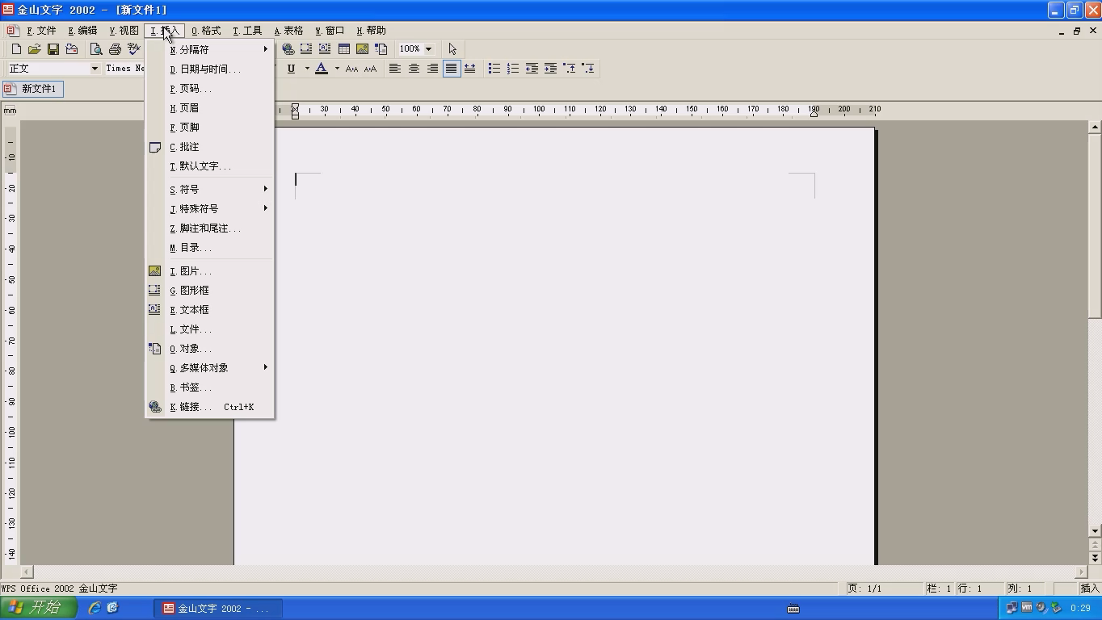Screen dimensions: 1102x620
Task: Click the right indent marker on the ruler
Action: 814,112
